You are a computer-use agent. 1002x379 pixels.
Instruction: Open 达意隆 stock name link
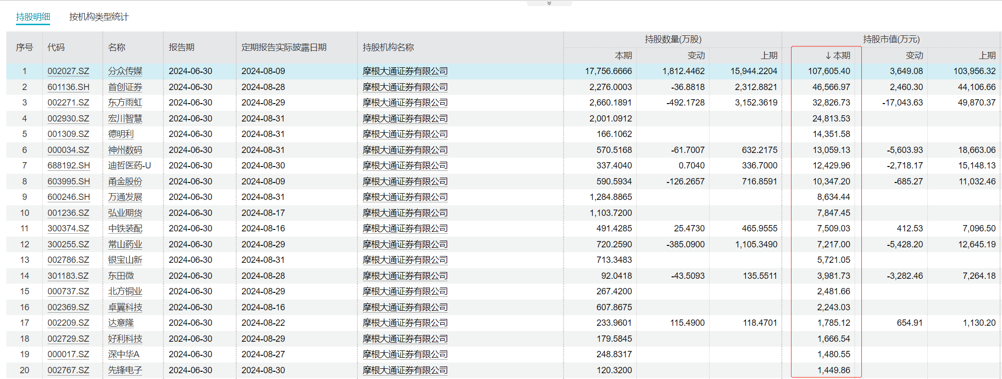point(121,323)
